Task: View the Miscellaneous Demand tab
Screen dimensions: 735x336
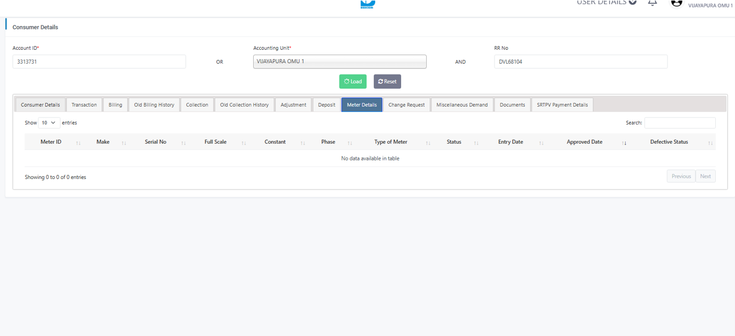Action: (x=462, y=105)
